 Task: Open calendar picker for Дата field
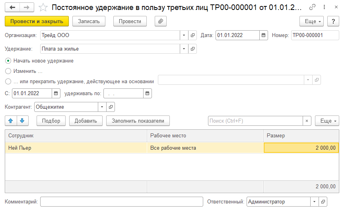263,35
